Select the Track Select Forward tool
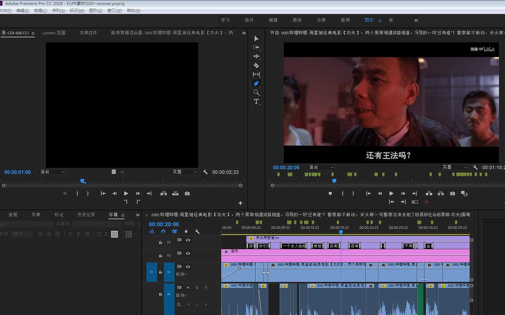Screen dimensions: 505x315 click(256, 47)
